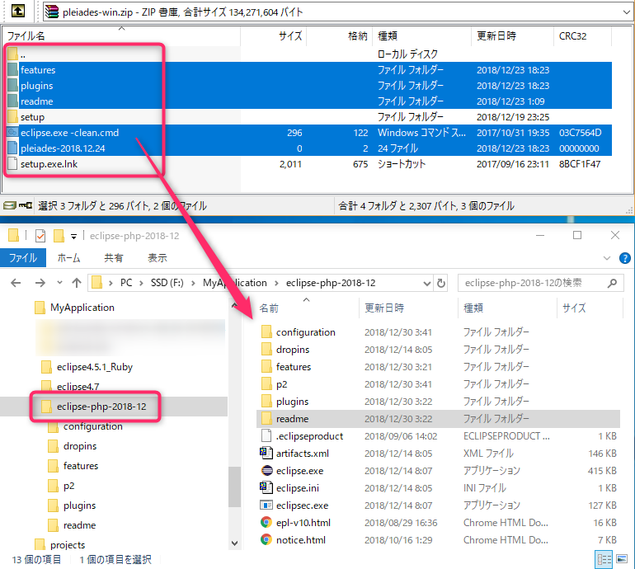Open the address bar history dropdown
Viewport: 635px width, 569px height.
[x=427, y=283]
